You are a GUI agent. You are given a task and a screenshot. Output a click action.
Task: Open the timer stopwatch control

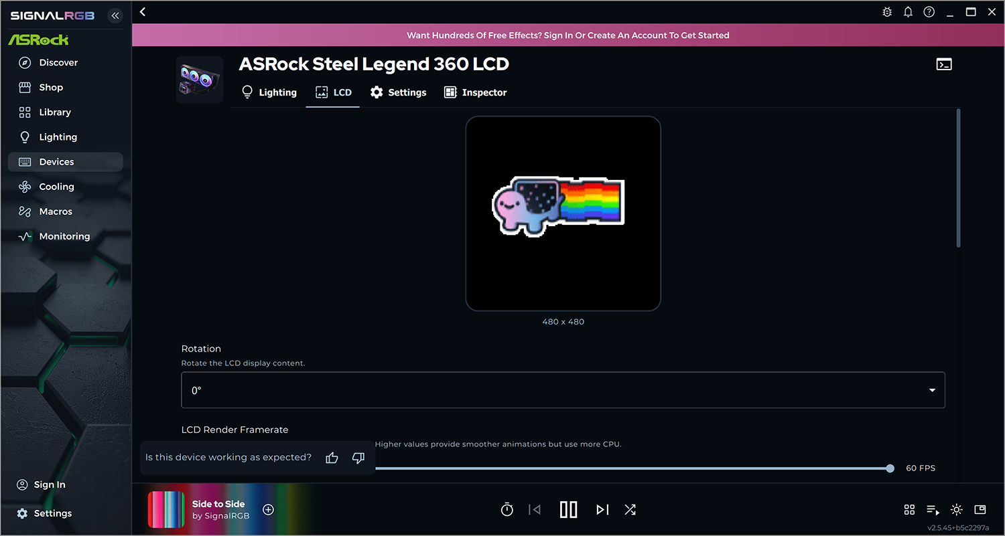(x=507, y=510)
